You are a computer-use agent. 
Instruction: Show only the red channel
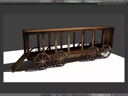(46, 95)
